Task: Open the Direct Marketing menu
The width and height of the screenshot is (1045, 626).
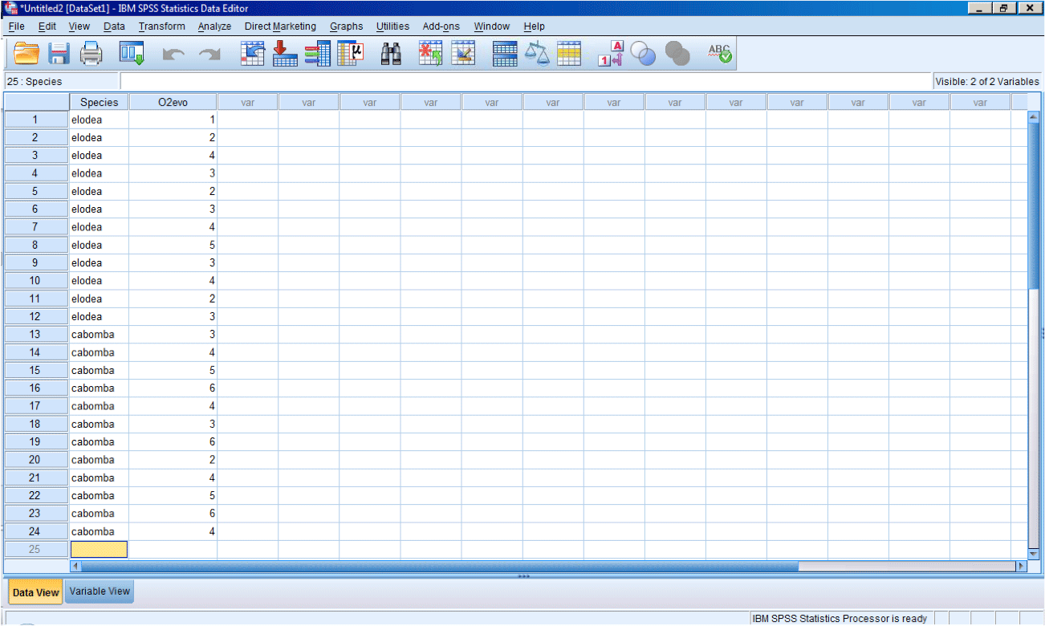Action: 280,26
